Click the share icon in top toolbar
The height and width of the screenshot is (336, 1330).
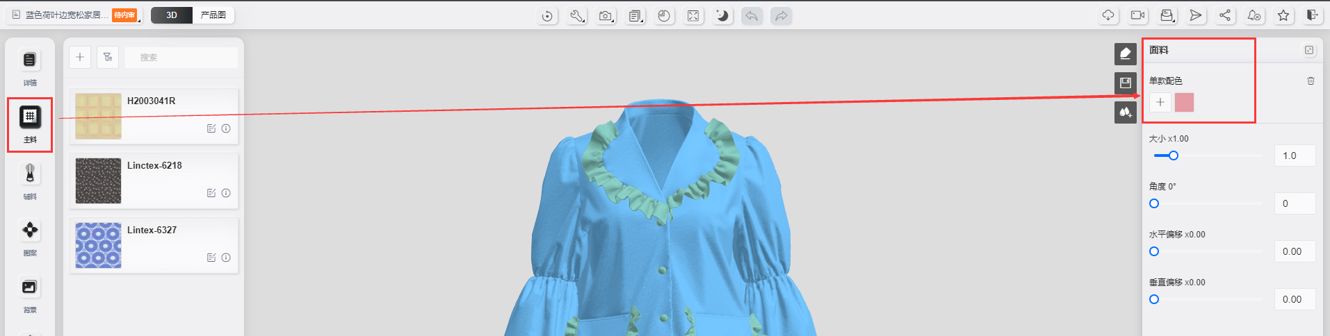tap(1225, 15)
